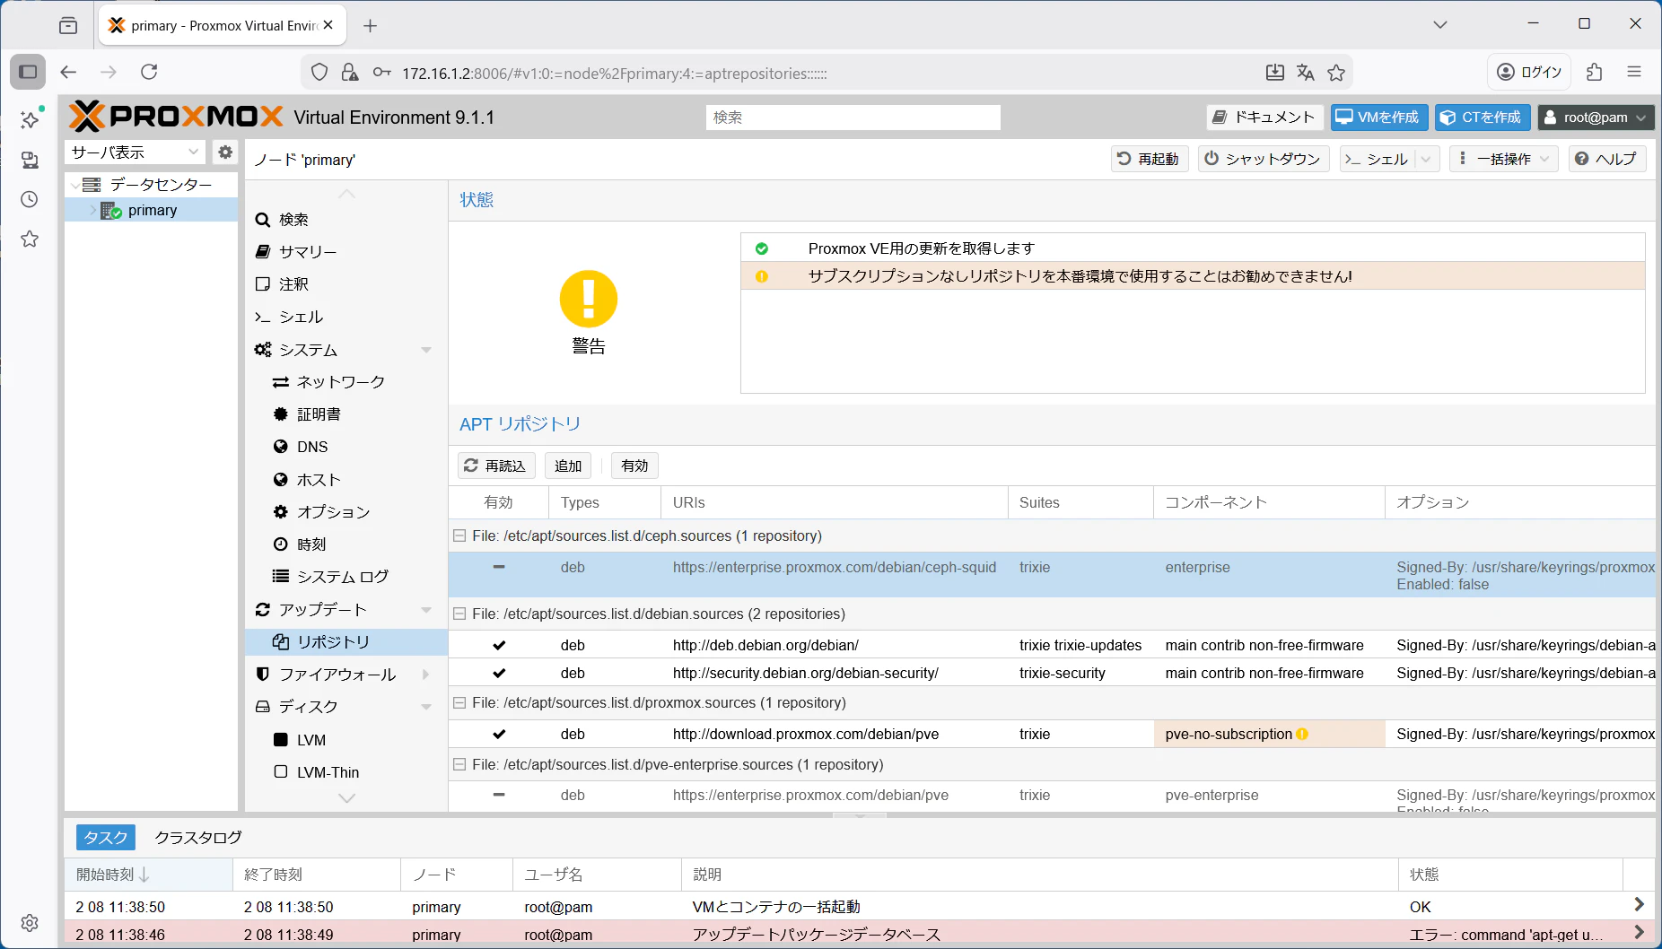Open browser history clock icon in sidebar
The width and height of the screenshot is (1662, 949).
(30, 199)
